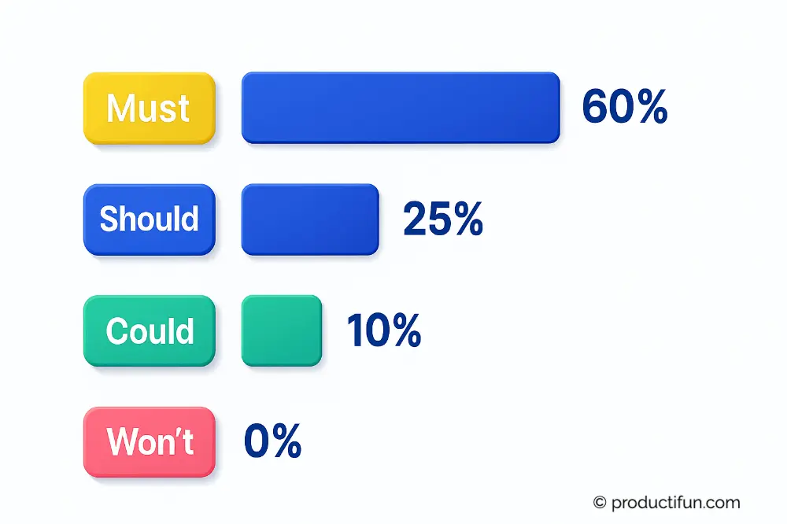Screen dimensions: 787x524
Task: Click the digit 6 in 60%
Action: (595, 106)
